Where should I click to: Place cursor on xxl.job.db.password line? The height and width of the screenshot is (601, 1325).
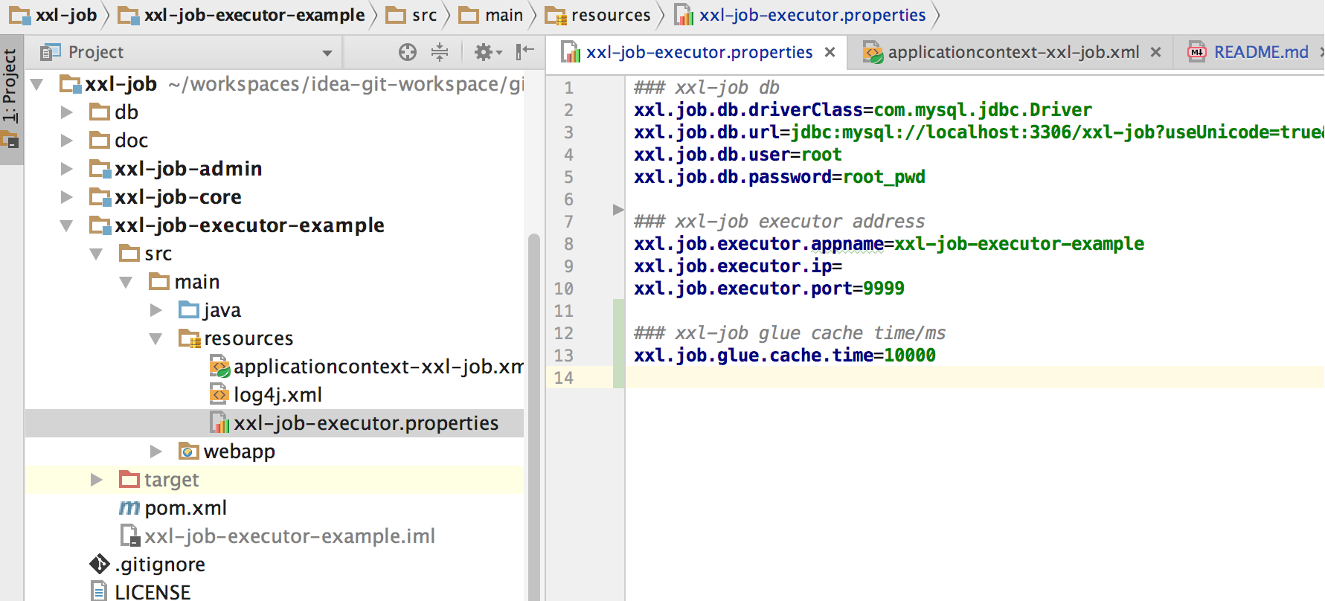[779, 177]
